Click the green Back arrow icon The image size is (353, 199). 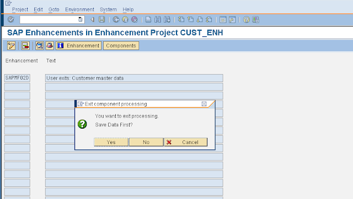(116, 20)
